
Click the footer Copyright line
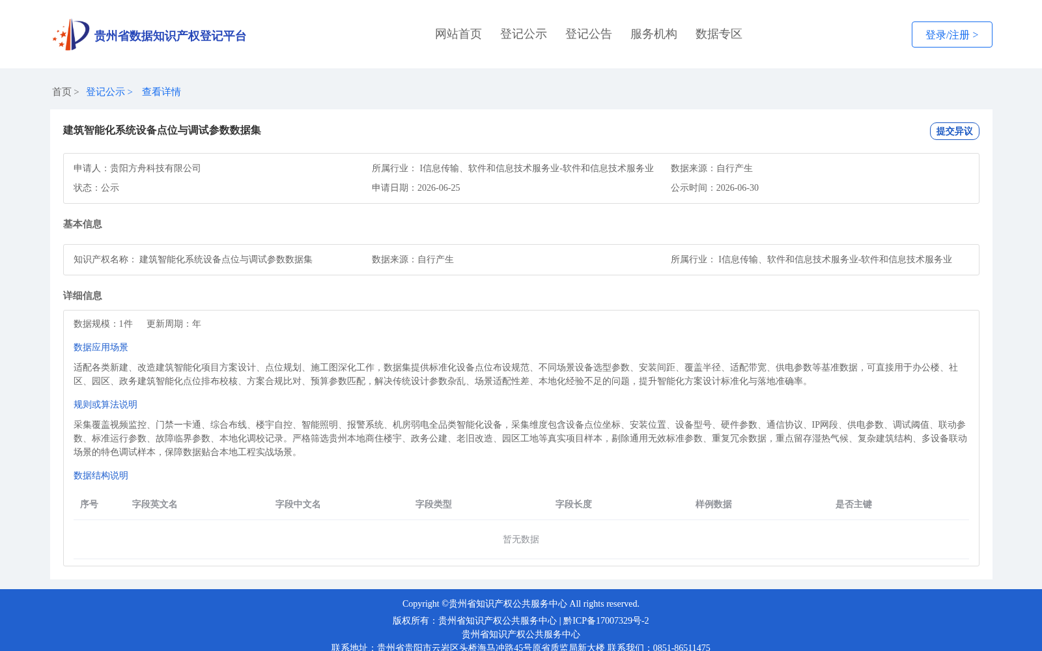coord(521,603)
